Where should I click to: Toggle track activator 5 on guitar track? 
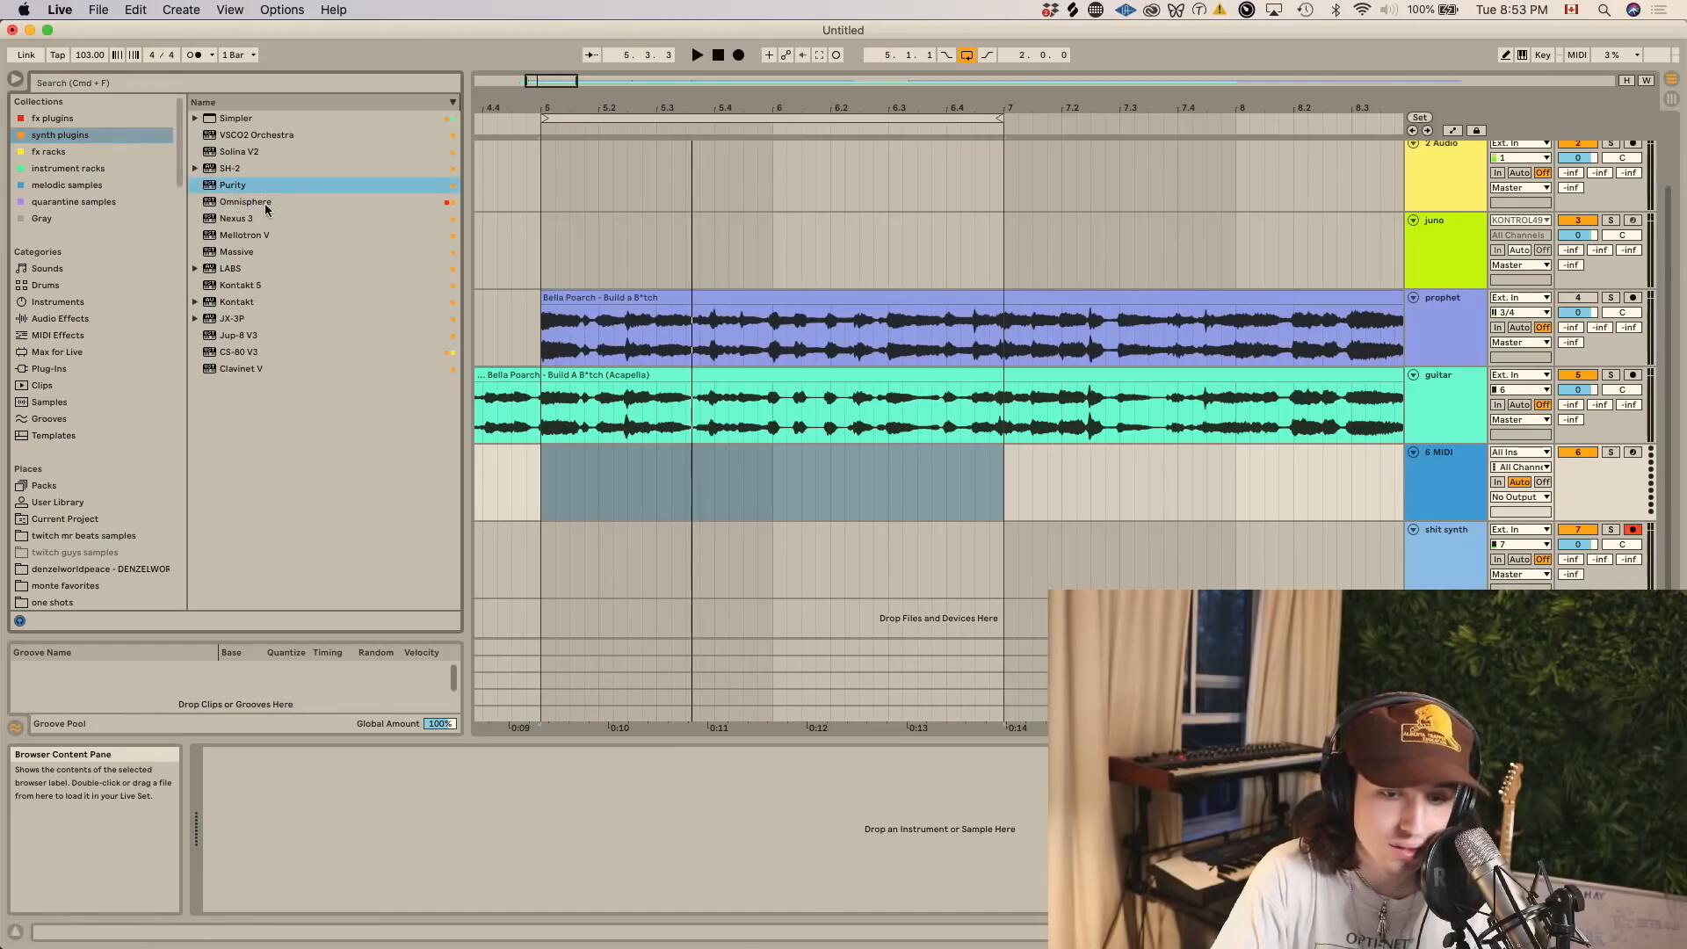tap(1577, 375)
